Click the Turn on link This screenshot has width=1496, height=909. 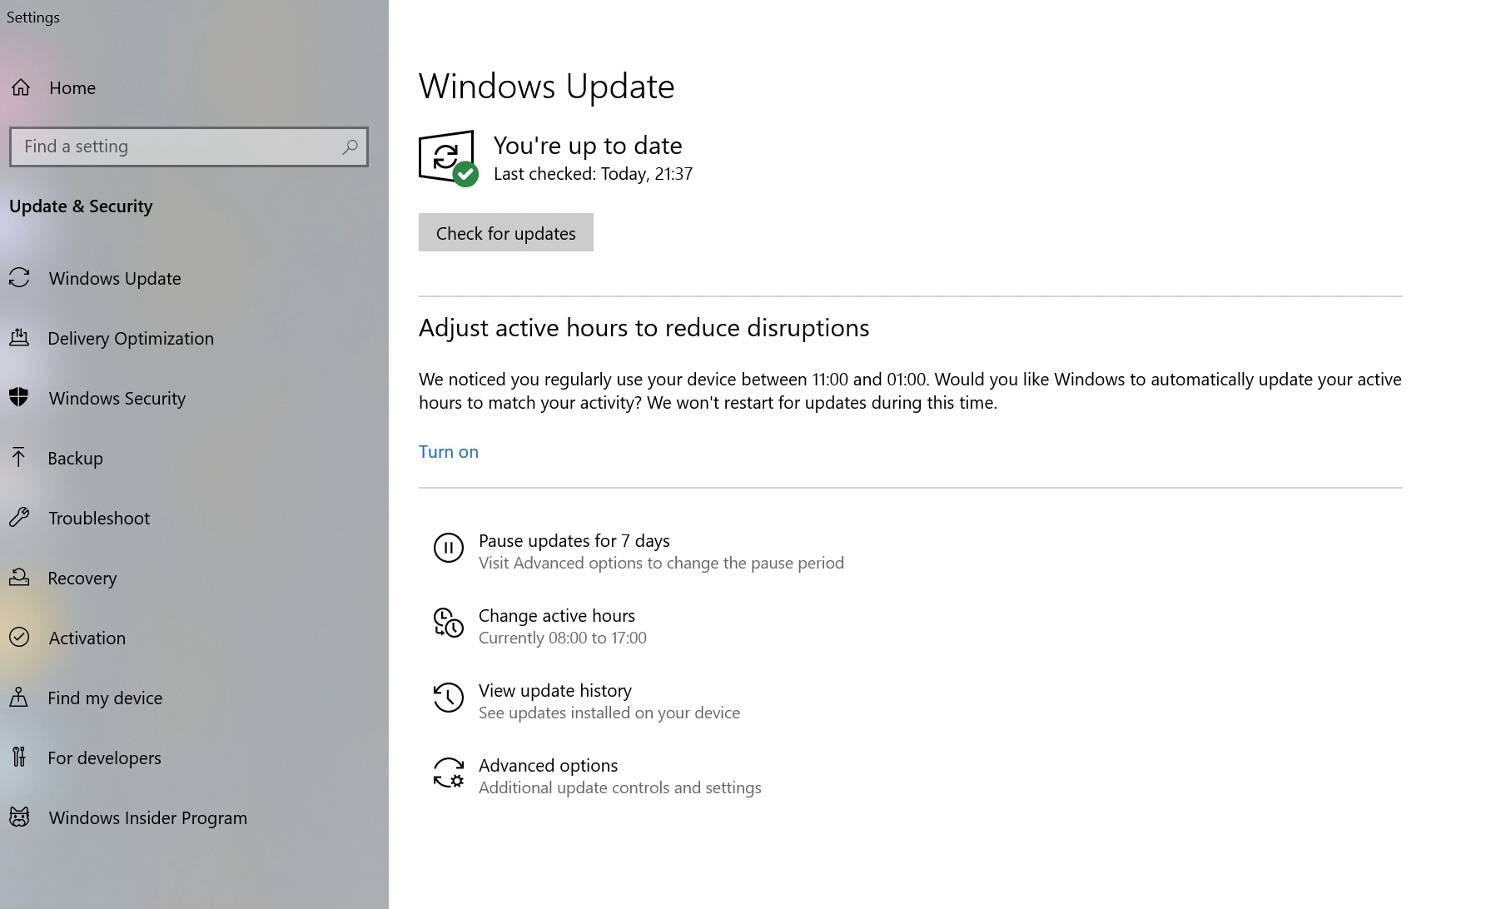[449, 451]
